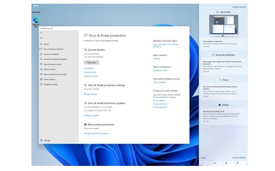This screenshot has height=171, width=275.
Task: Open App & browser control
Action: (53, 64)
